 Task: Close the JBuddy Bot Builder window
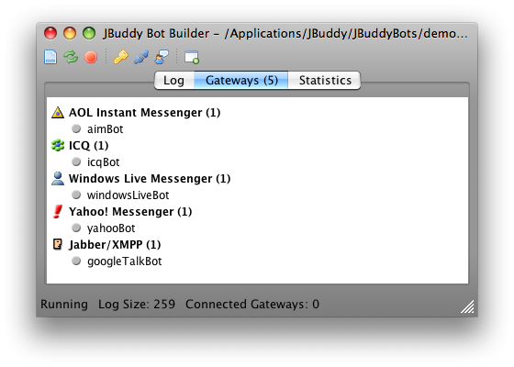(50, 33)
